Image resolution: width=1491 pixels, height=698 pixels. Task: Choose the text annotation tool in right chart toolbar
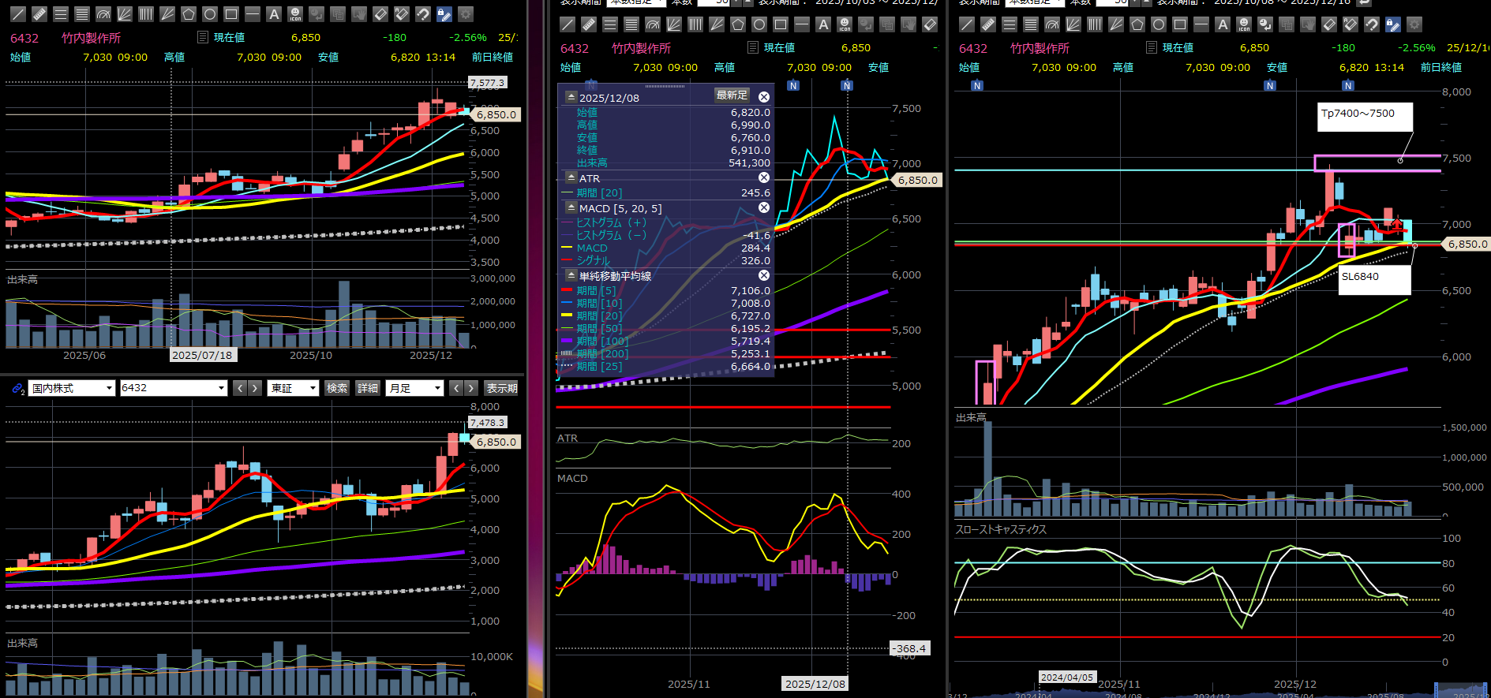[x=1223, y=24]
